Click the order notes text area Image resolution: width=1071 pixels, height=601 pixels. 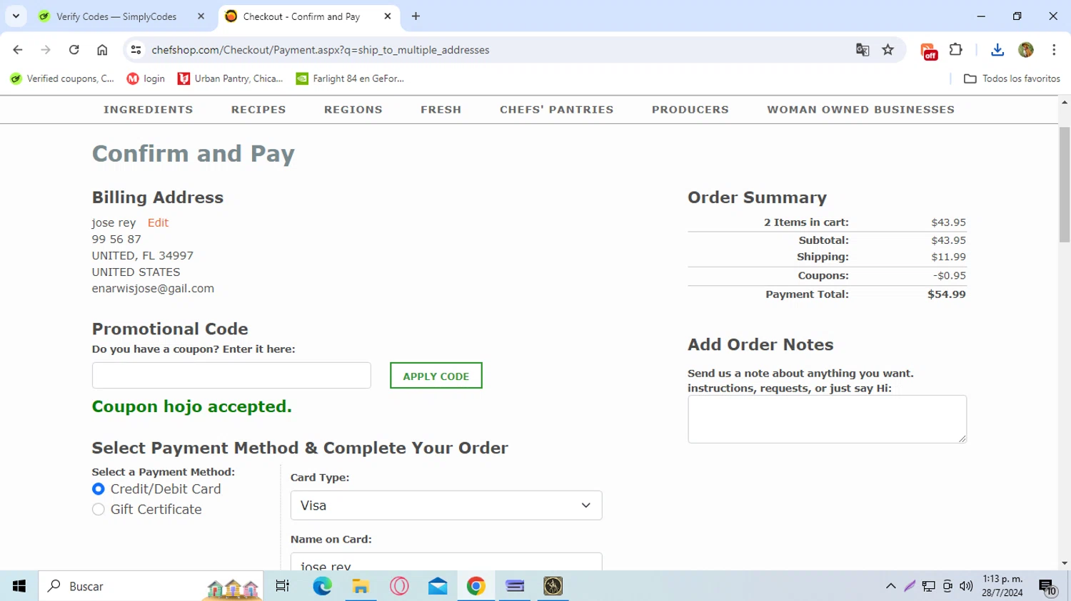827,419
